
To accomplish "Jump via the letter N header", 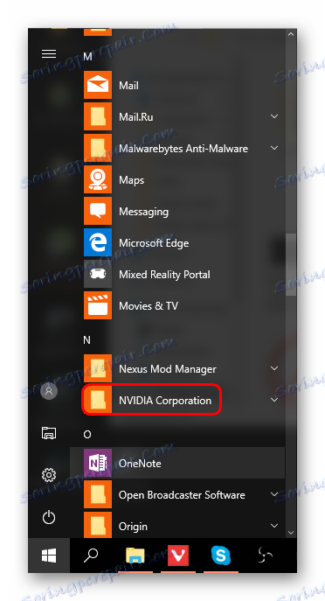I will point(86,340).
